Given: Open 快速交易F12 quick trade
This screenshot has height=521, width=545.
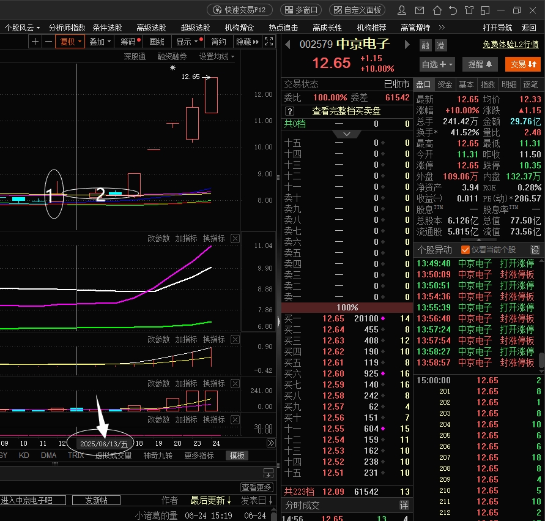Looking at the screenshot, I should (x=240, y=10).
